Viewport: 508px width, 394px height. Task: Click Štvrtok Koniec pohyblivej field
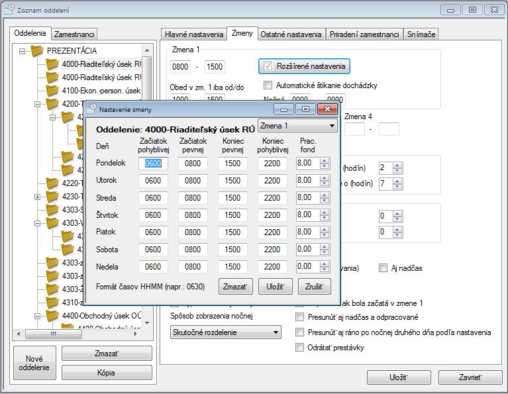pos(272,215)
